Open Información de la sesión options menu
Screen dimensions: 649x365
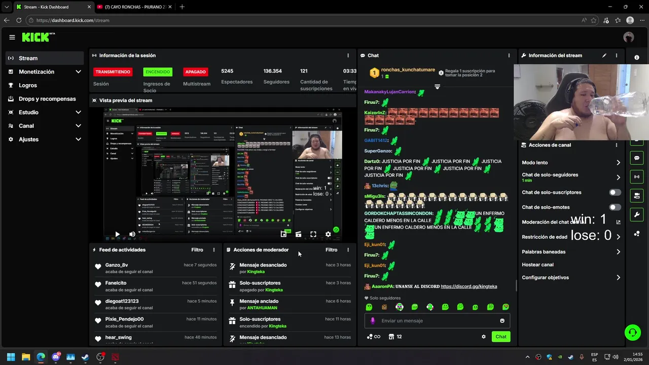pyautogui.click(x=348, y=55)
